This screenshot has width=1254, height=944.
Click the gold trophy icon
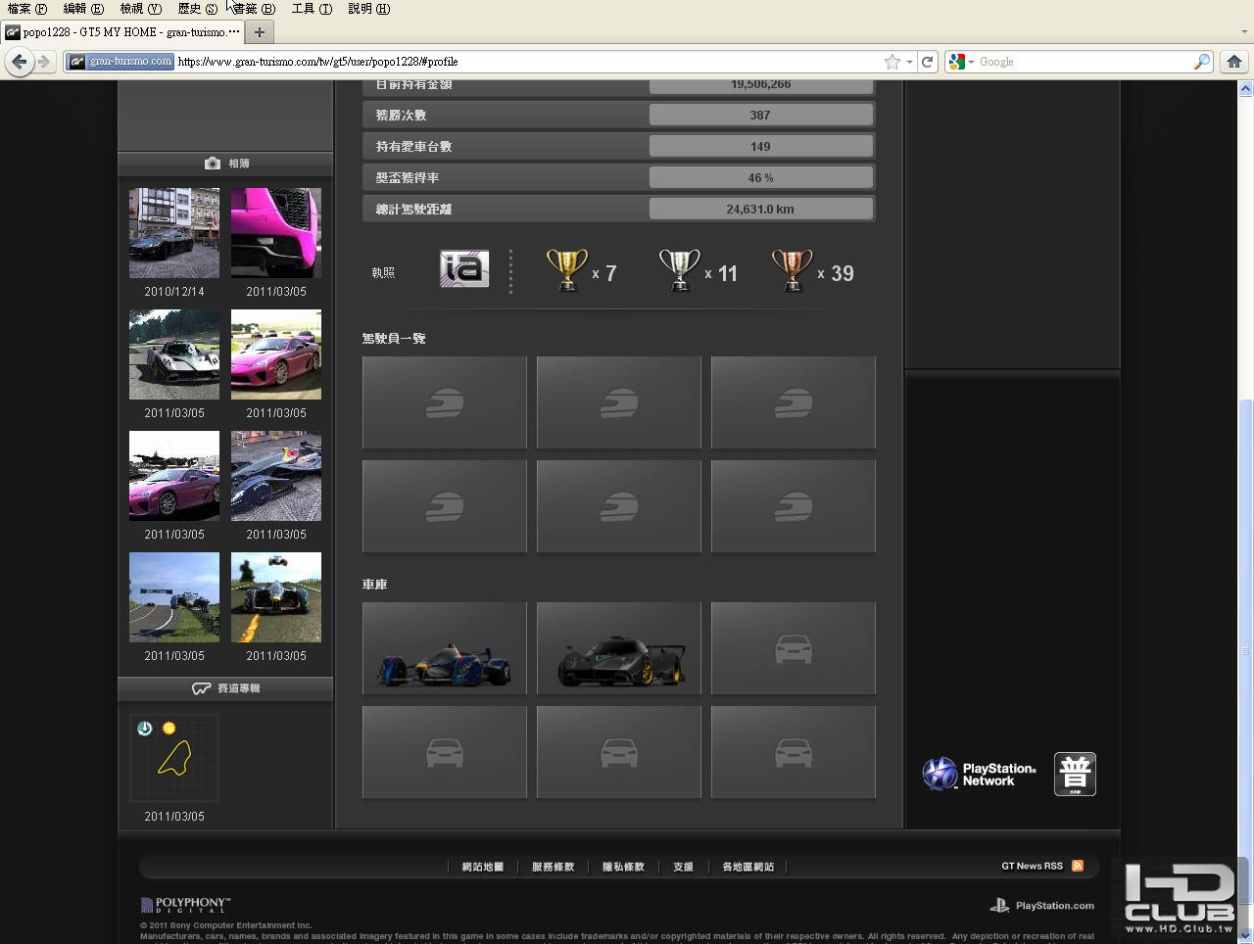[x=566, y=270]
